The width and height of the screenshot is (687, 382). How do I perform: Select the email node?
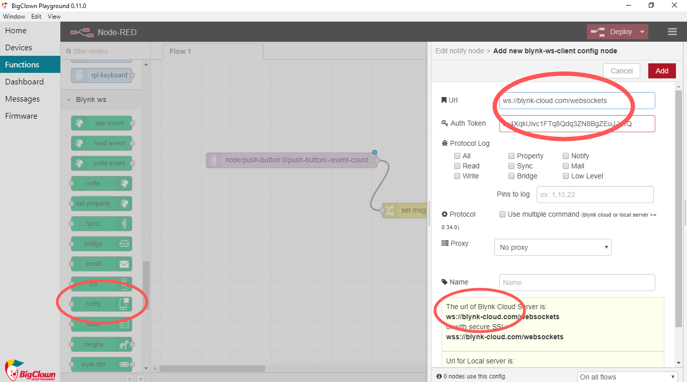(102, 264)
